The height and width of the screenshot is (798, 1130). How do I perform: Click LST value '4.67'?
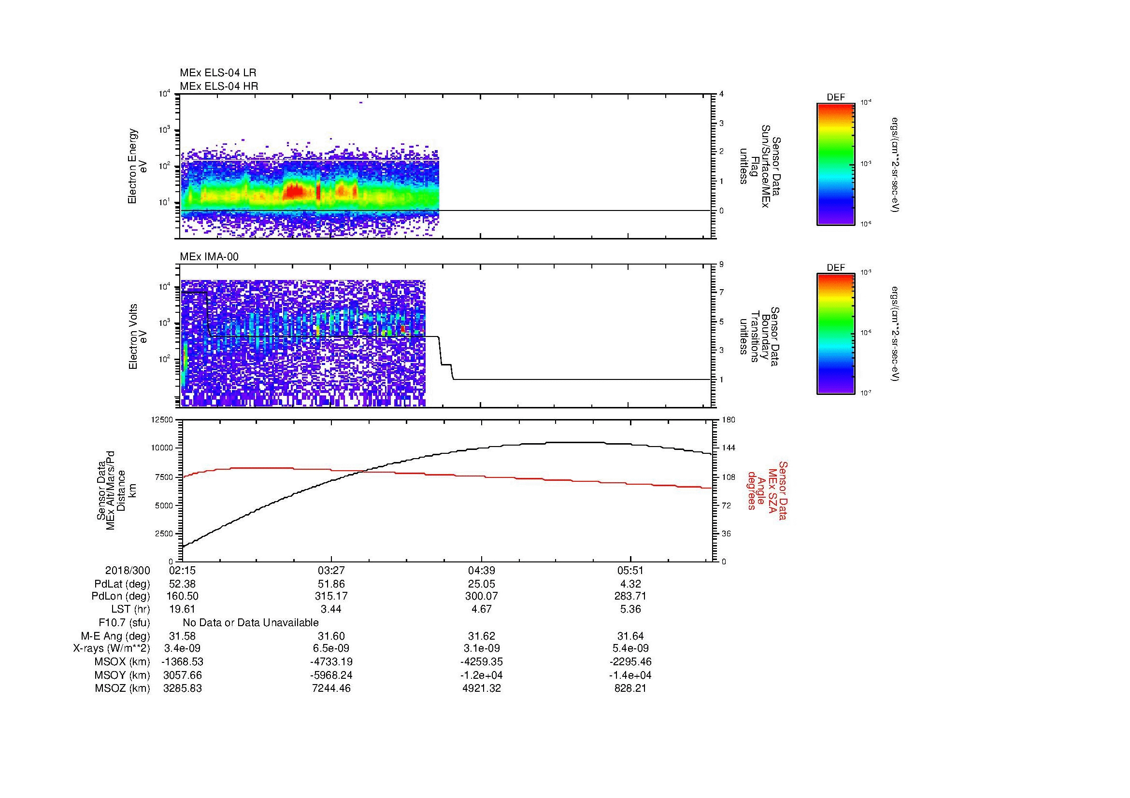point(481,609)
